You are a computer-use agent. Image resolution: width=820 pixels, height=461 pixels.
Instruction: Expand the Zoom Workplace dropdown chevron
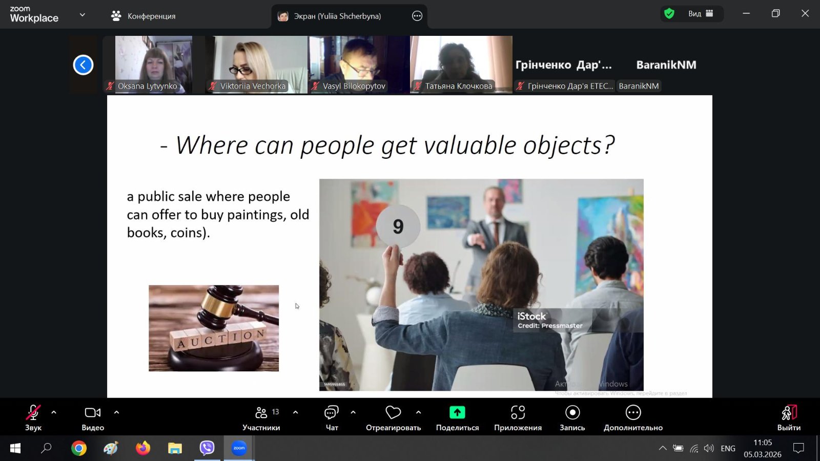pyautogui.click(x=83, y=15)
